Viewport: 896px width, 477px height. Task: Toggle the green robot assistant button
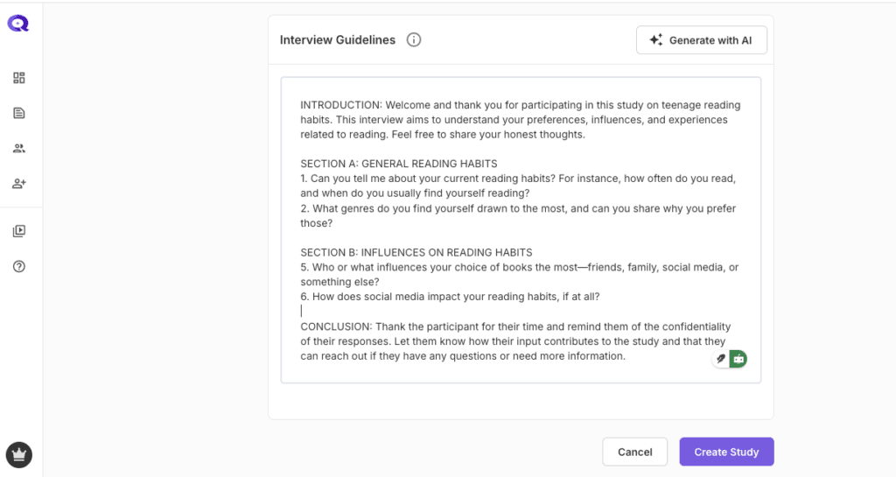(x=738, y=359)
